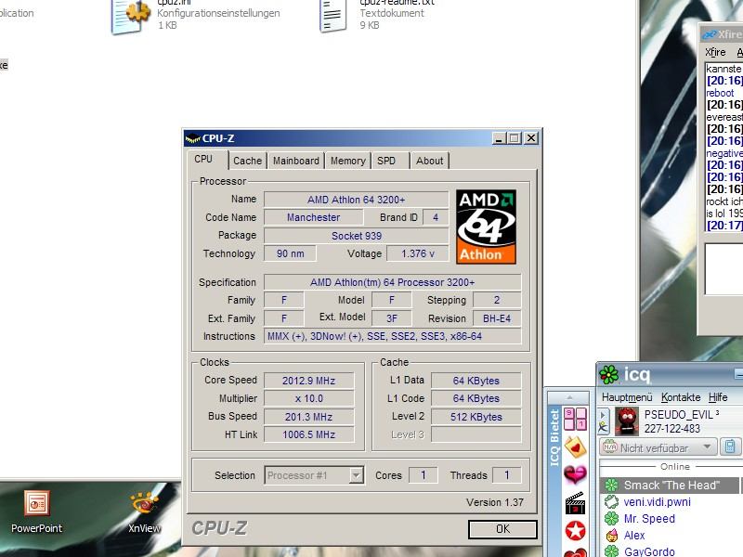Select contact veni.vidi.pwni in ICQ
This screenshot has width=743, height=557.
(x=657, y=502)
